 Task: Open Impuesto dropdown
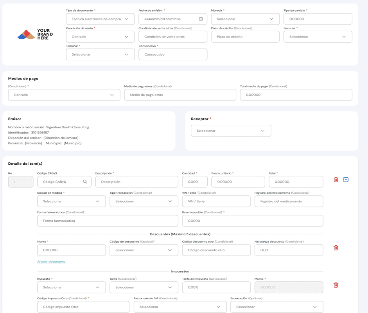tap(71, 288)
